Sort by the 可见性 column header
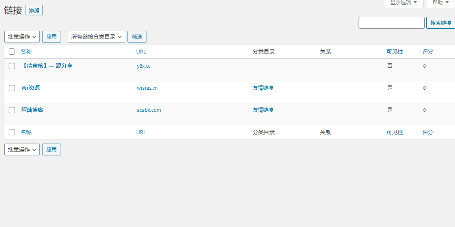 click(x=395, y=52)
